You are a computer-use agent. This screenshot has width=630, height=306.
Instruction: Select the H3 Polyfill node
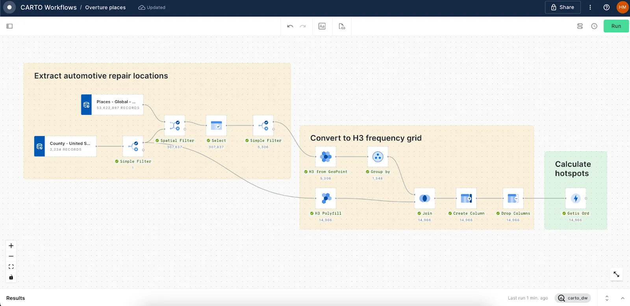tap(326, 198)
